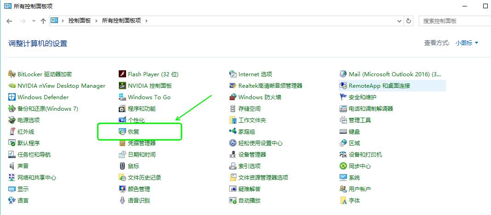Open 文件资源管理器选项 link
491x215 pixels.
coord(263,177)
